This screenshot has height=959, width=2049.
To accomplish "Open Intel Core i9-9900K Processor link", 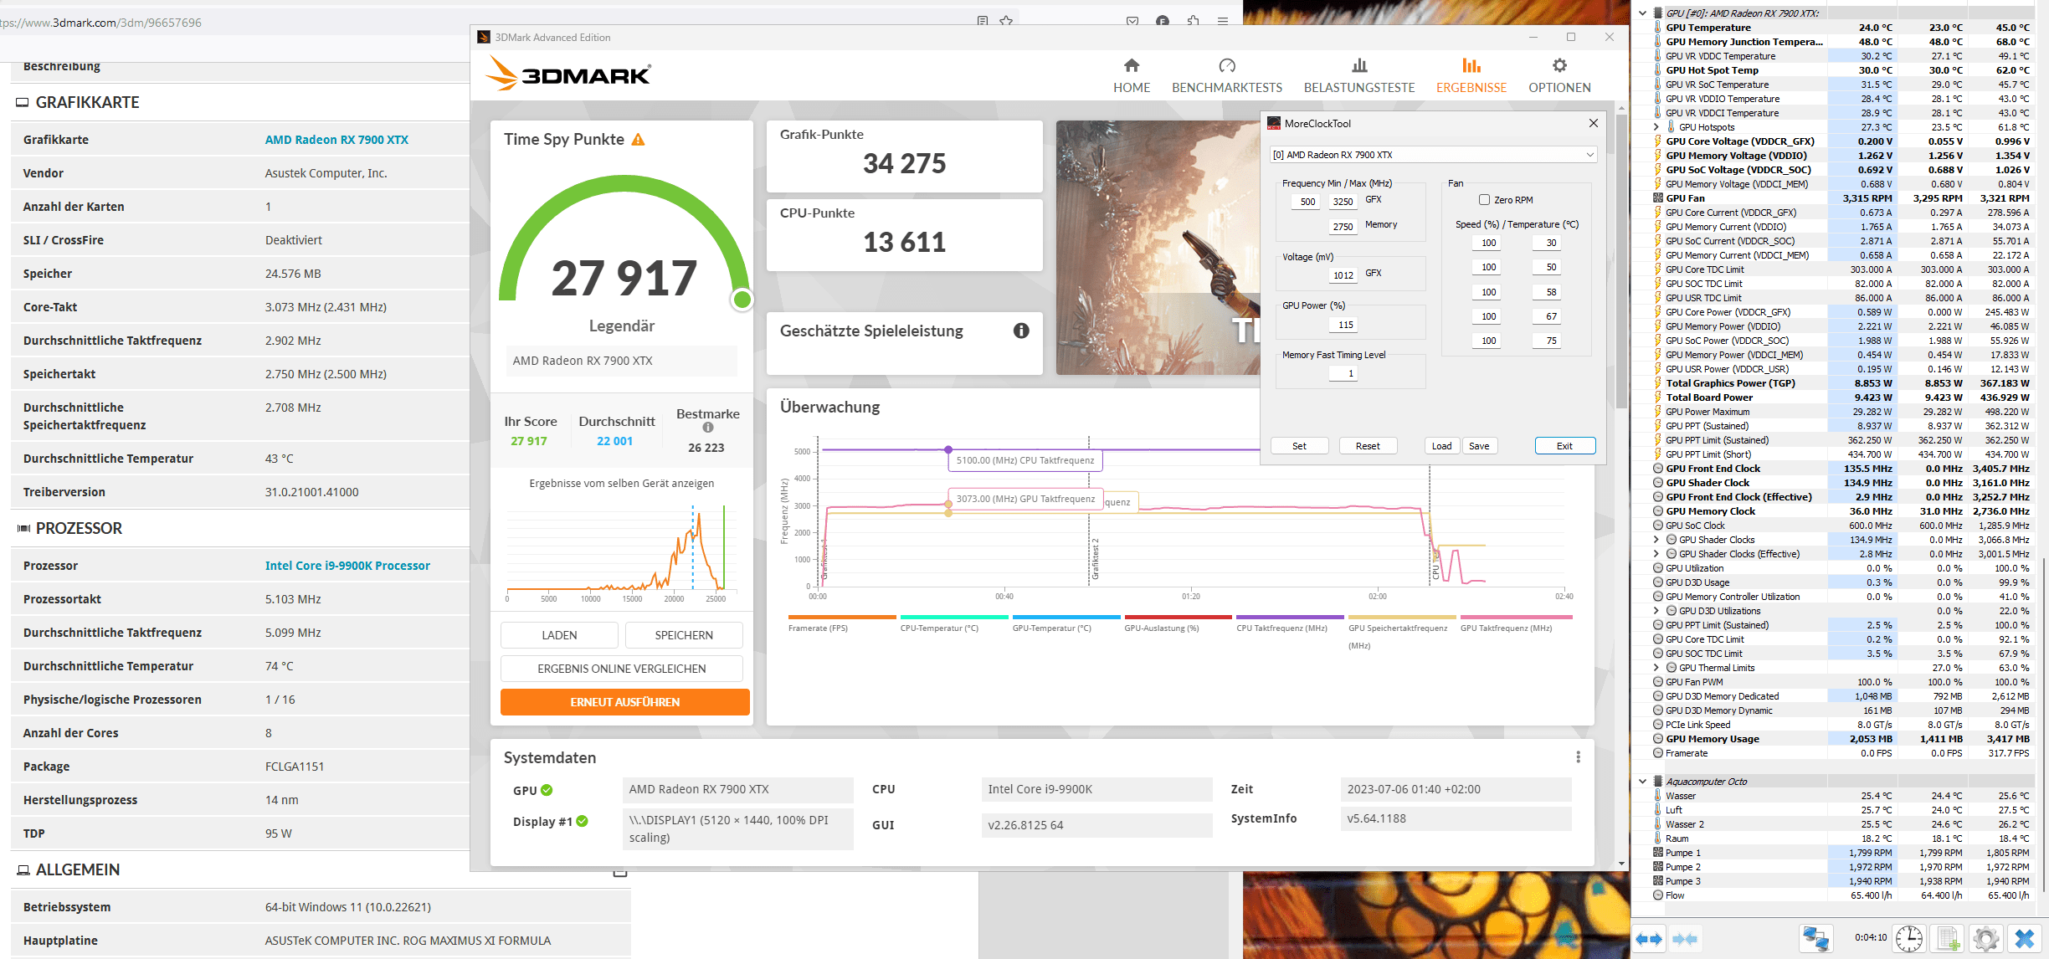I will click(347, 566).
